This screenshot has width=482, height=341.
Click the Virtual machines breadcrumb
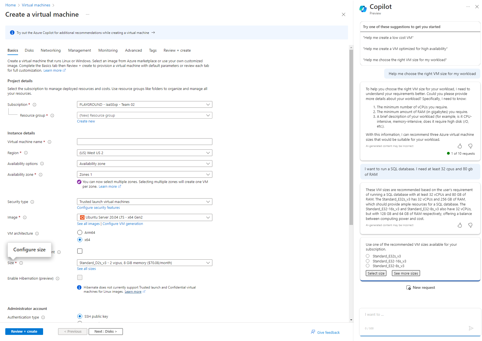[x=36, y=5]
